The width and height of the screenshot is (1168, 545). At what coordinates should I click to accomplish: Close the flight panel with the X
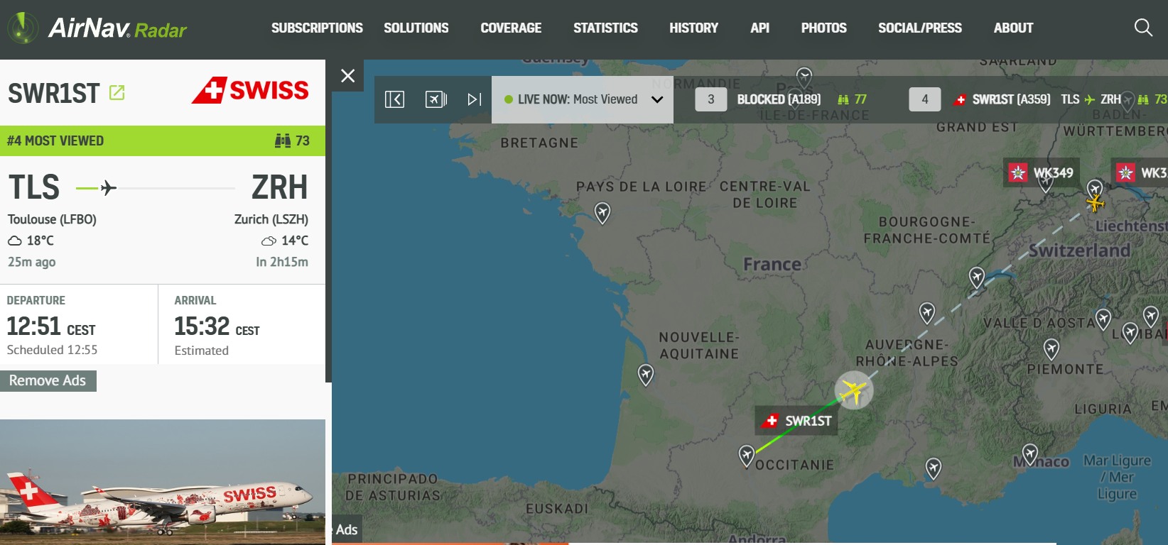coord(347,76)
